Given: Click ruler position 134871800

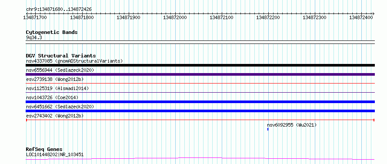Looking at the screenshot, I should 82,18.
